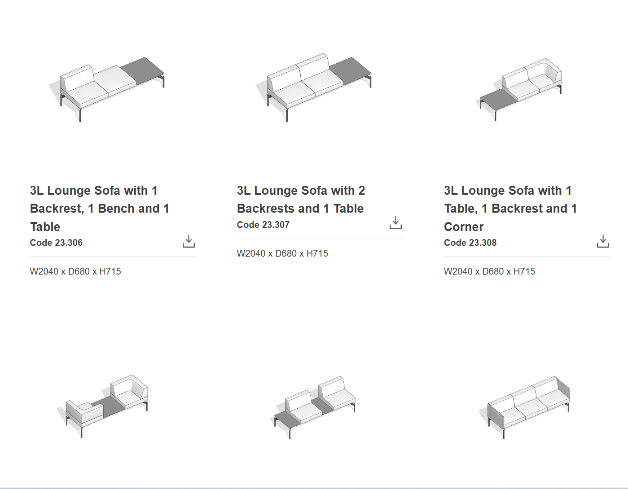The height and width of the screenshot is (489, 628).
Task: Select the three-seat full-backrest sofa thumbnail
Action: coord(528,406)
